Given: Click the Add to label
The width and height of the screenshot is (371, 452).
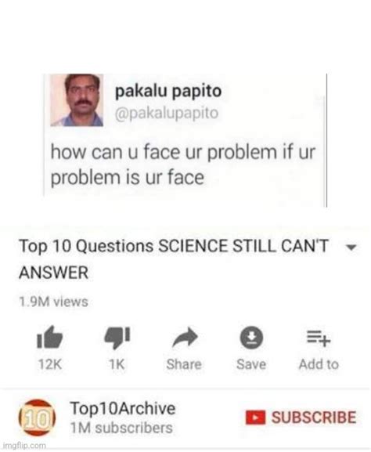Looking at the screenshot, I should (319, 364).
